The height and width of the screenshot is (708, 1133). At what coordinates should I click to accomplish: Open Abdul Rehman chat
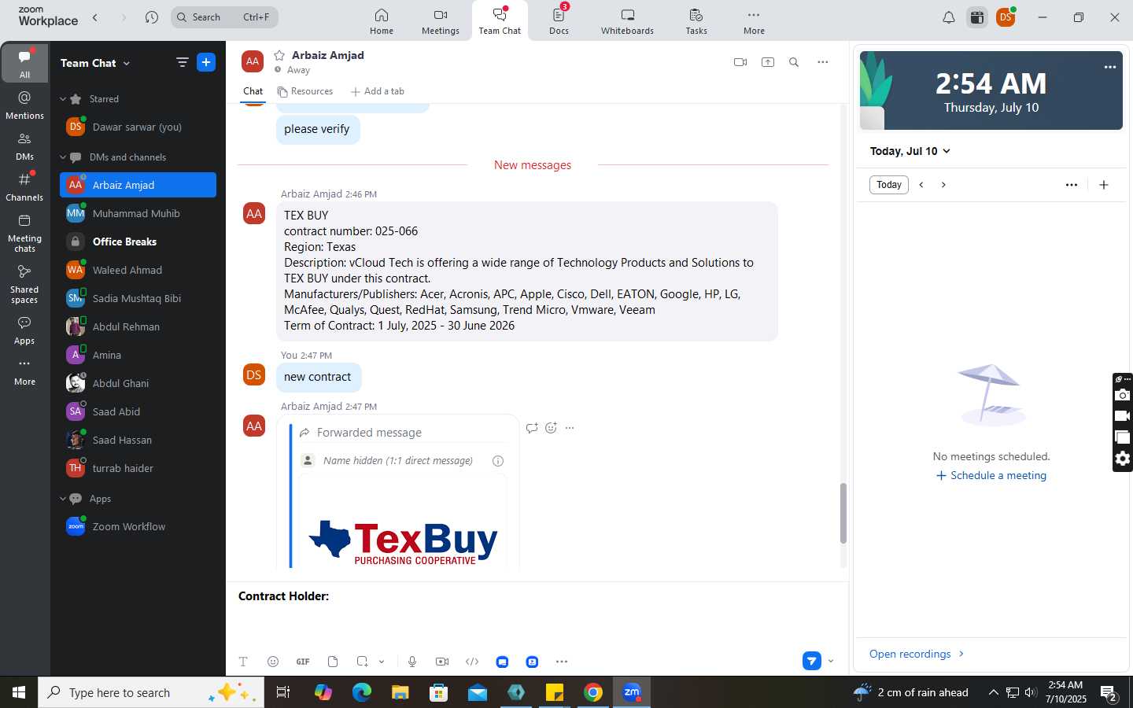pos(138,326)
